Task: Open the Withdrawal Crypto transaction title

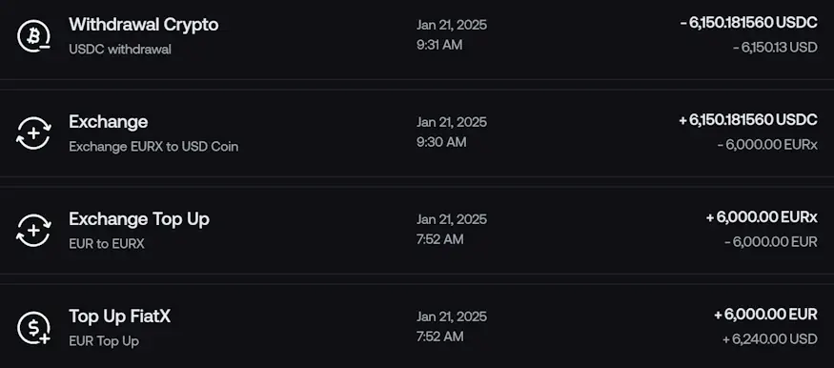Action: 144,25
